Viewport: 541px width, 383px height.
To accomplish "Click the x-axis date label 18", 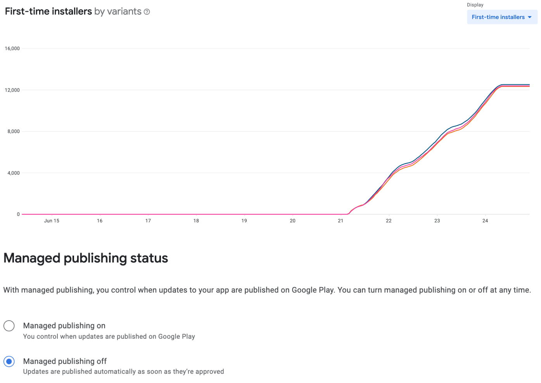I will [x=196, y=221].
